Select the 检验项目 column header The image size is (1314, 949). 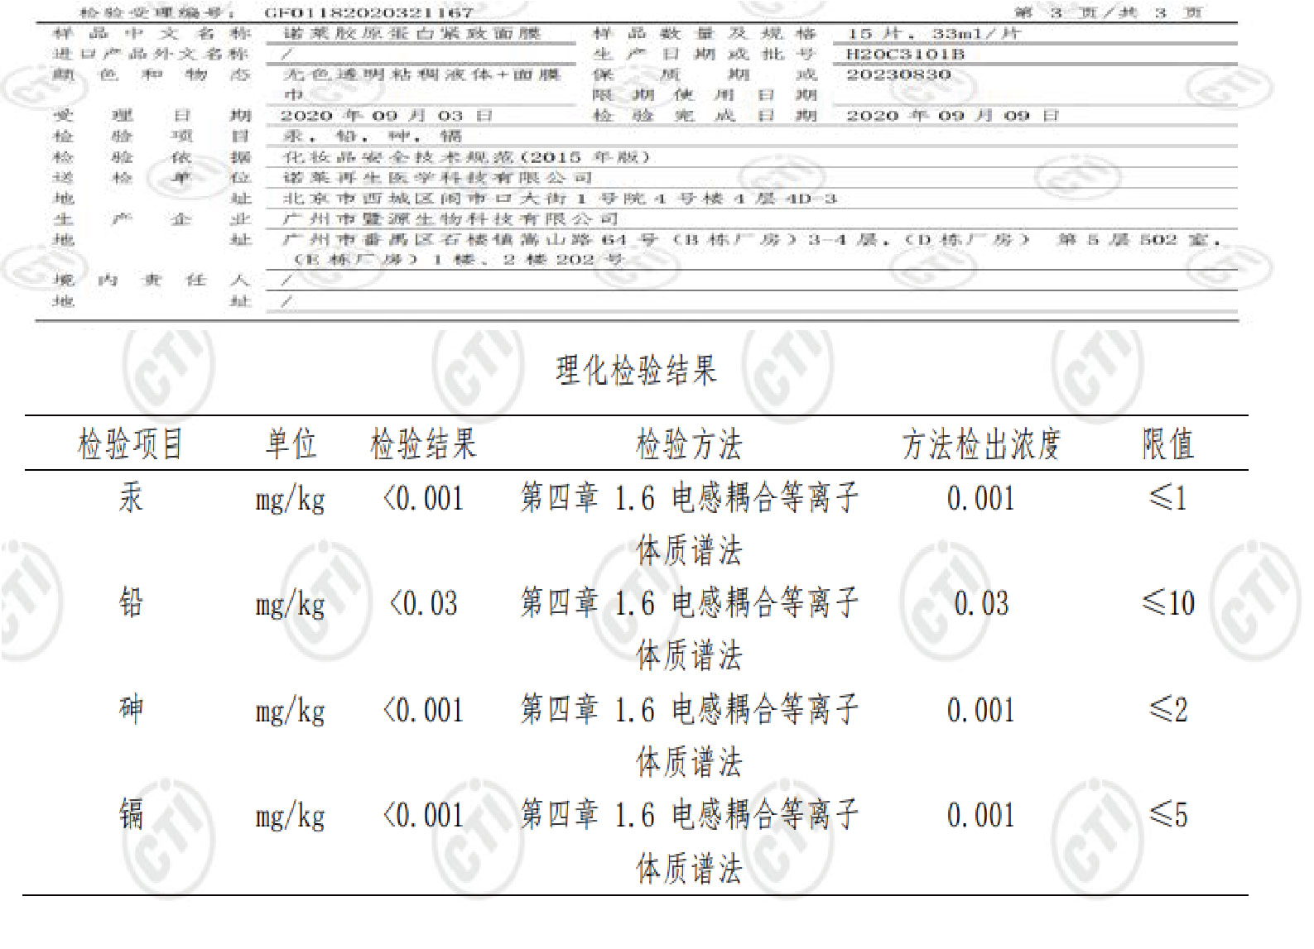(x=130, y=444)
